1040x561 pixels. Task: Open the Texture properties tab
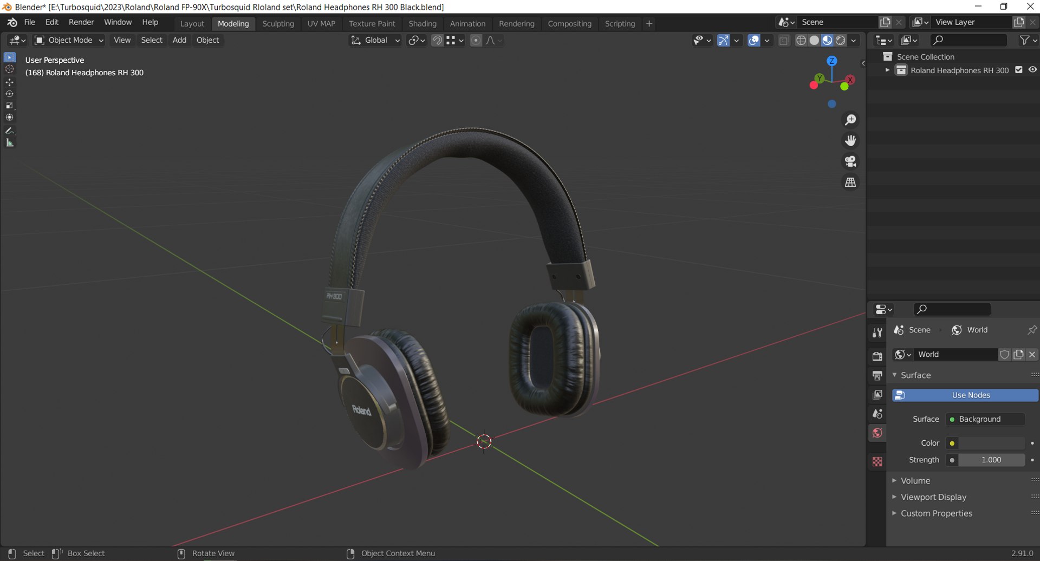(x=877, y=461)
